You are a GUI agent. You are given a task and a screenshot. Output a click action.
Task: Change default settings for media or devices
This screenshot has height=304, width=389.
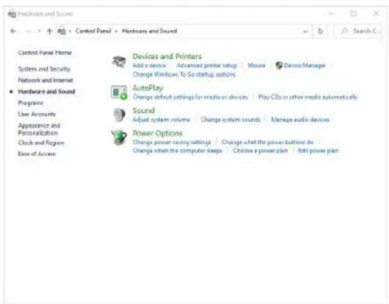(x=190, y=97)
